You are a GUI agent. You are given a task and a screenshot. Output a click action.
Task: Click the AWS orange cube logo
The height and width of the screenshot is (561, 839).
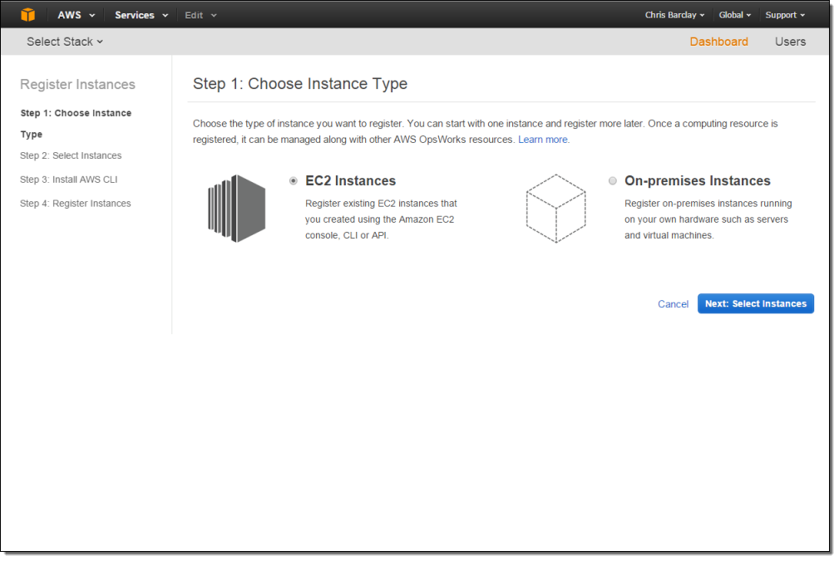coord(28,15)
